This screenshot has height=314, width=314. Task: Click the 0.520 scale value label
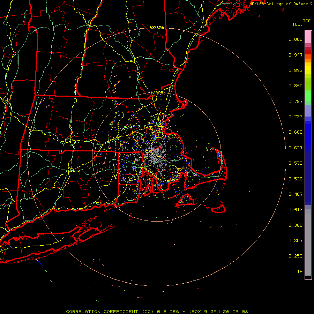click(296, 179)
